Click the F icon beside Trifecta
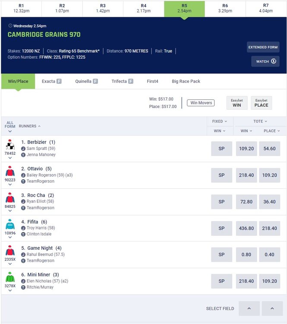The height and width of the screenshot is (324, 287). [x=130, y=81]
